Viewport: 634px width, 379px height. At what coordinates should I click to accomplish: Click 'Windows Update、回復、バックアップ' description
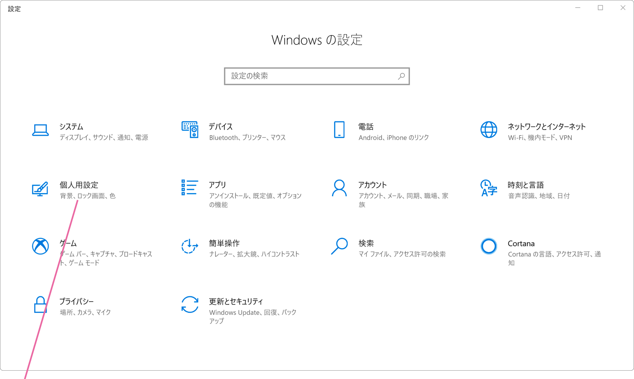(x=253, y=317)
